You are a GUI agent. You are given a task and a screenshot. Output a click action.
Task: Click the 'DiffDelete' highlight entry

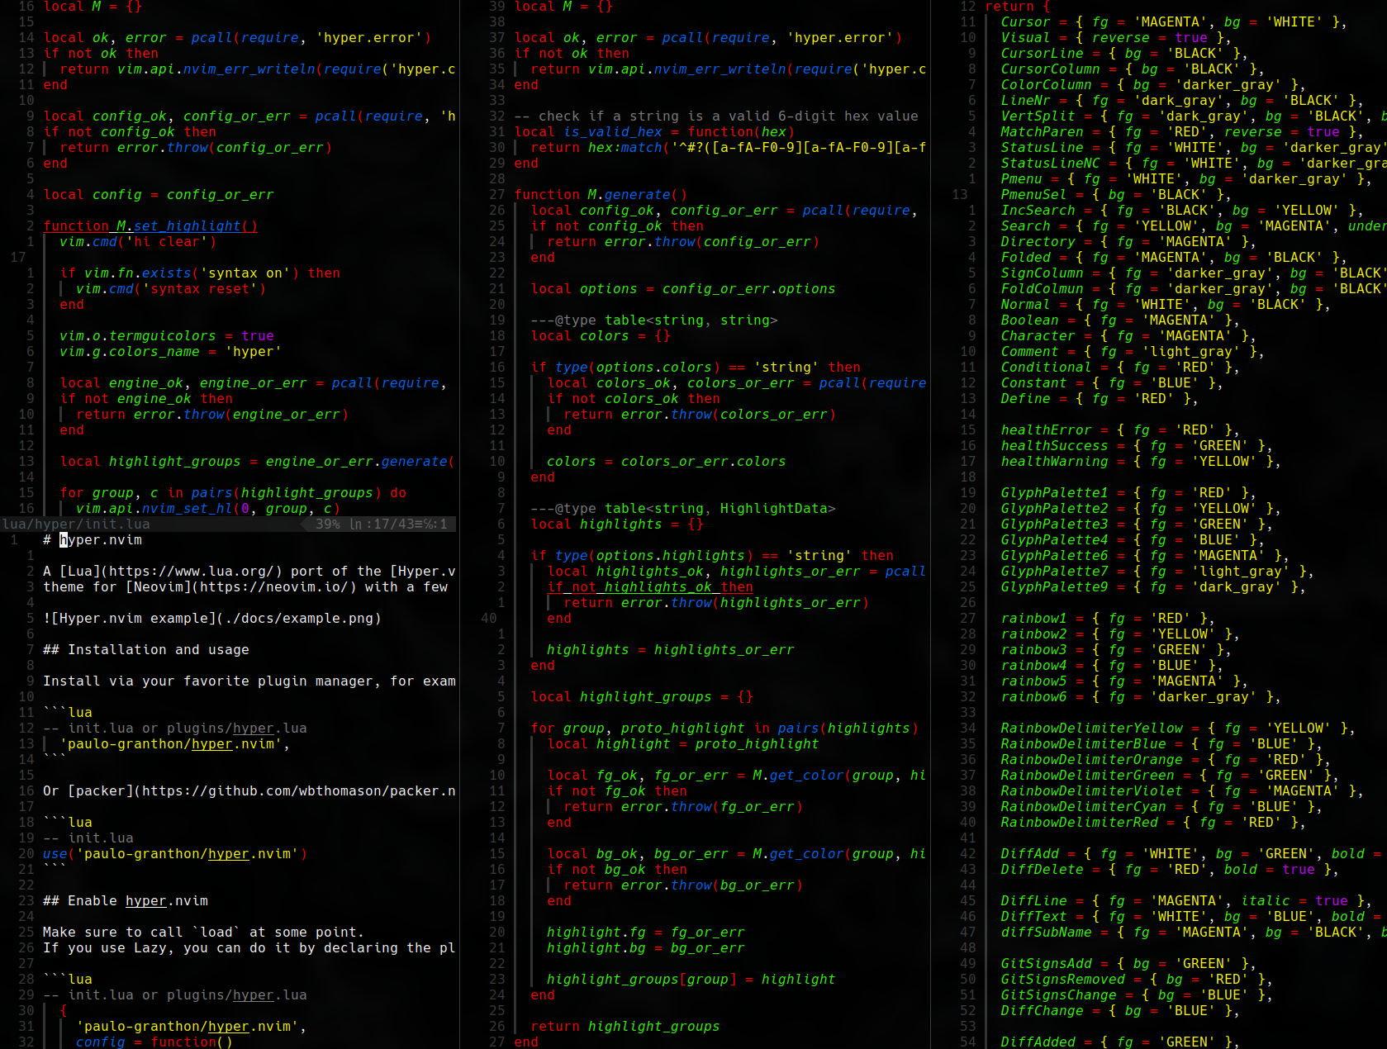click(1170, 869)
